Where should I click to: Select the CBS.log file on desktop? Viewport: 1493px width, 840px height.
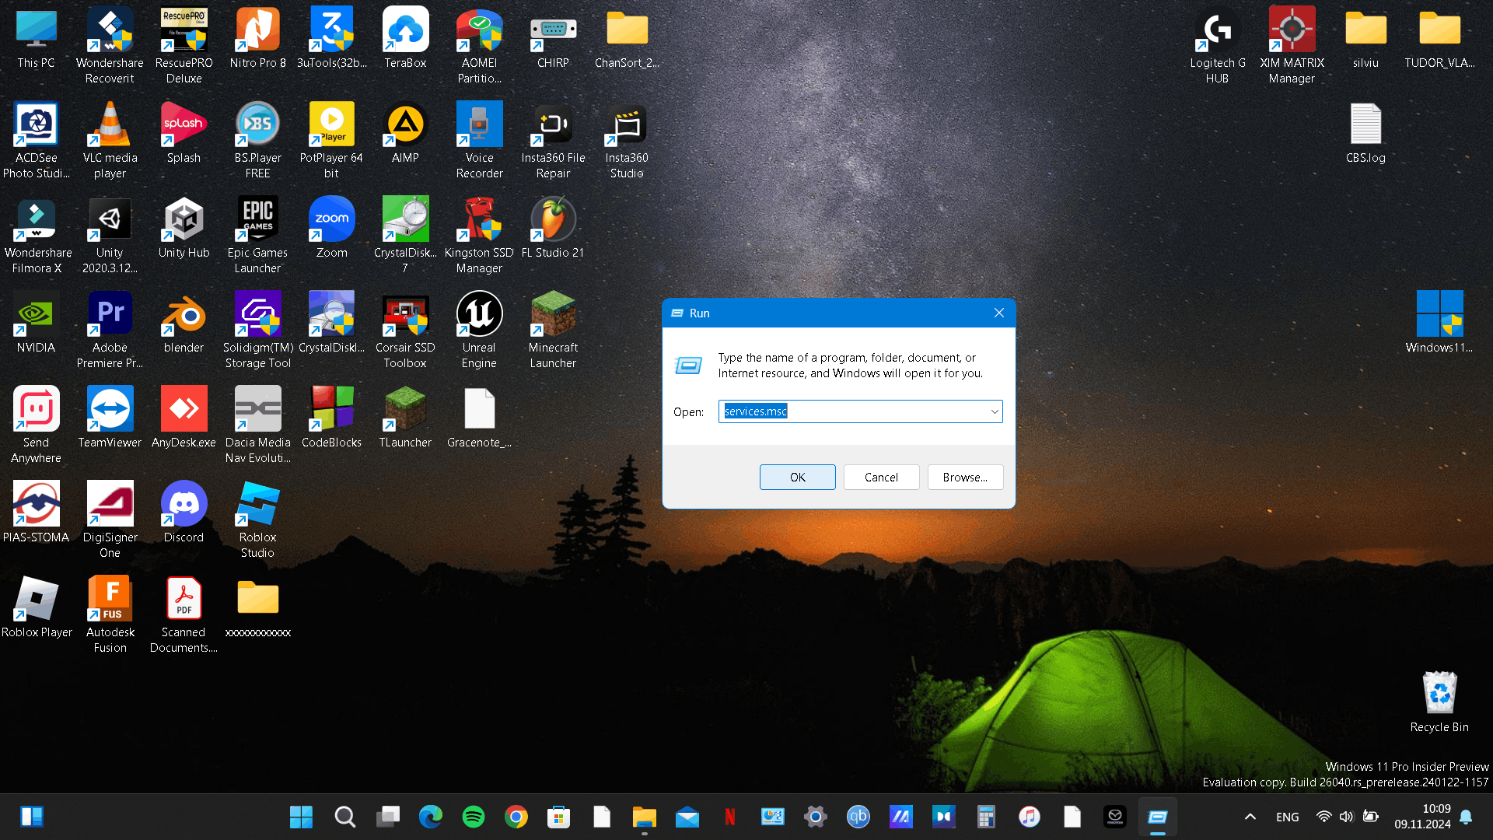[1365, 132]
